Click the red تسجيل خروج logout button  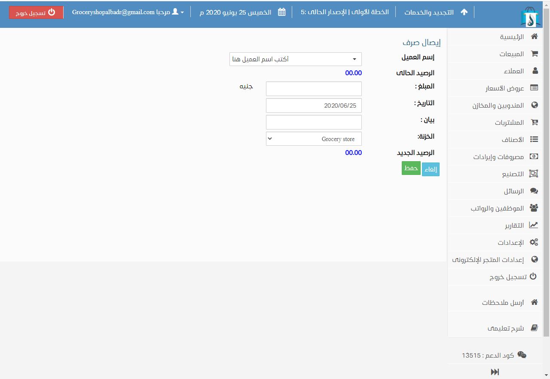(x=36, y=12)
